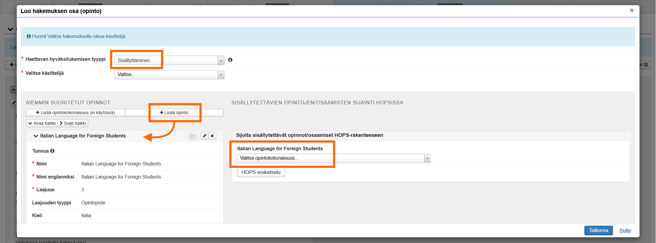This screenshot has width=656, height=243.
Task: Save with the Tallenna button
Action: 598,231
